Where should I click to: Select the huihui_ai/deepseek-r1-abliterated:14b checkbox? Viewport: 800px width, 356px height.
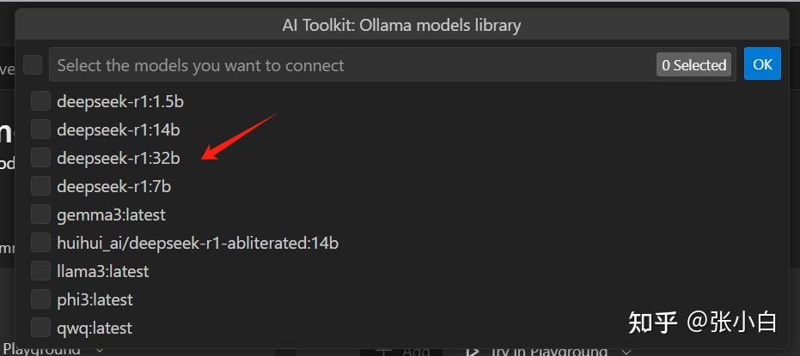40,243
